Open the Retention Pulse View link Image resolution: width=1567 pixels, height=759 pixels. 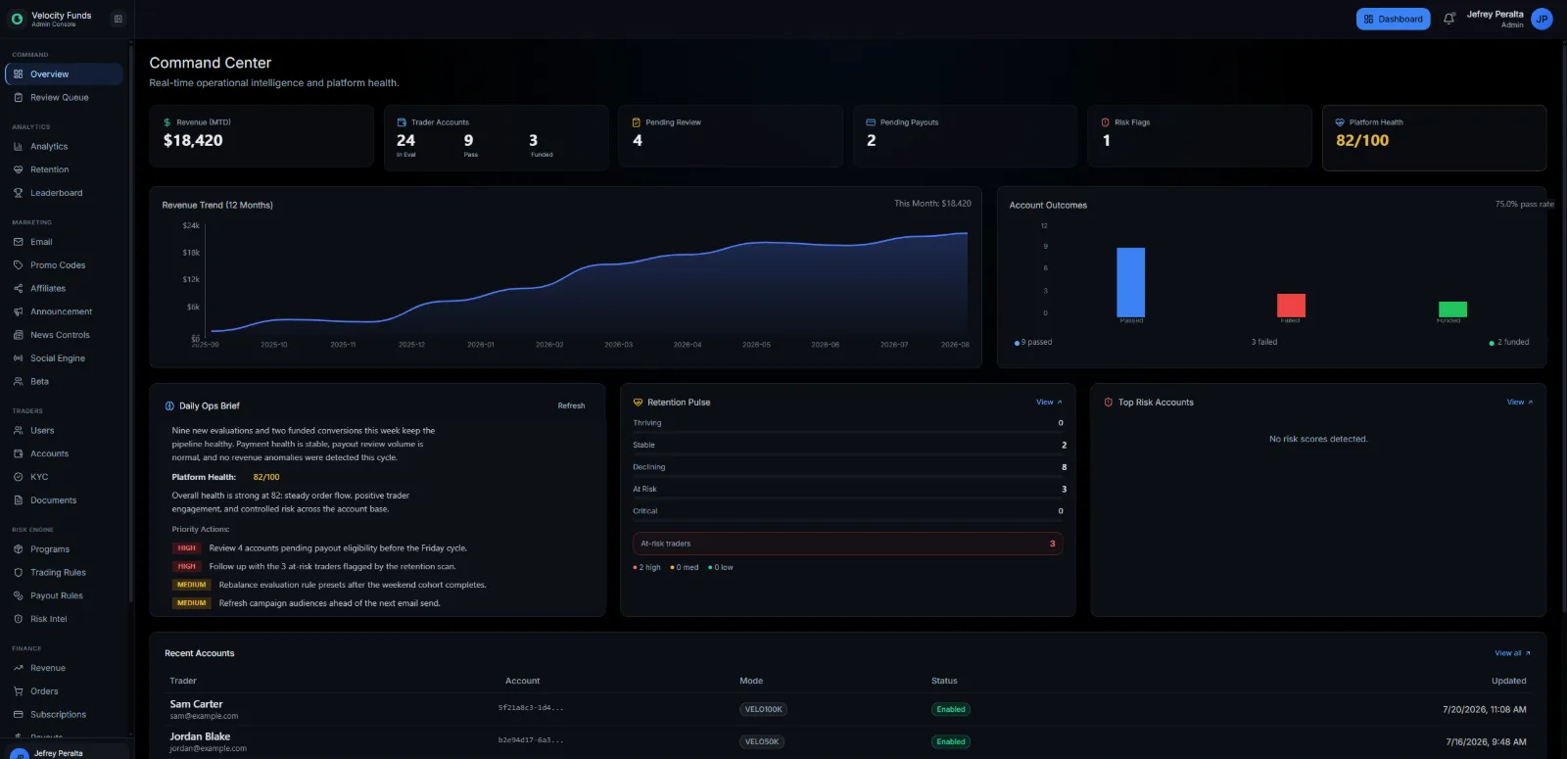tap(1048, 403)
